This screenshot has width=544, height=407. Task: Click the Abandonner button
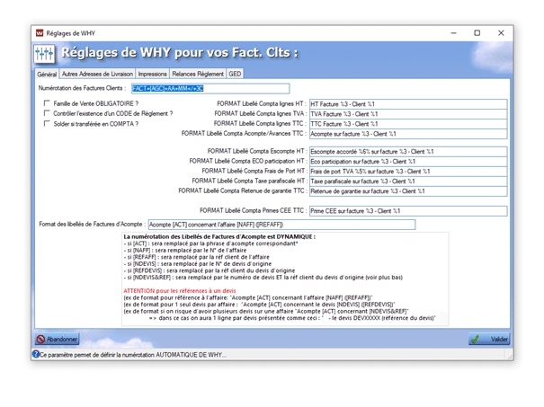point(58,339)
